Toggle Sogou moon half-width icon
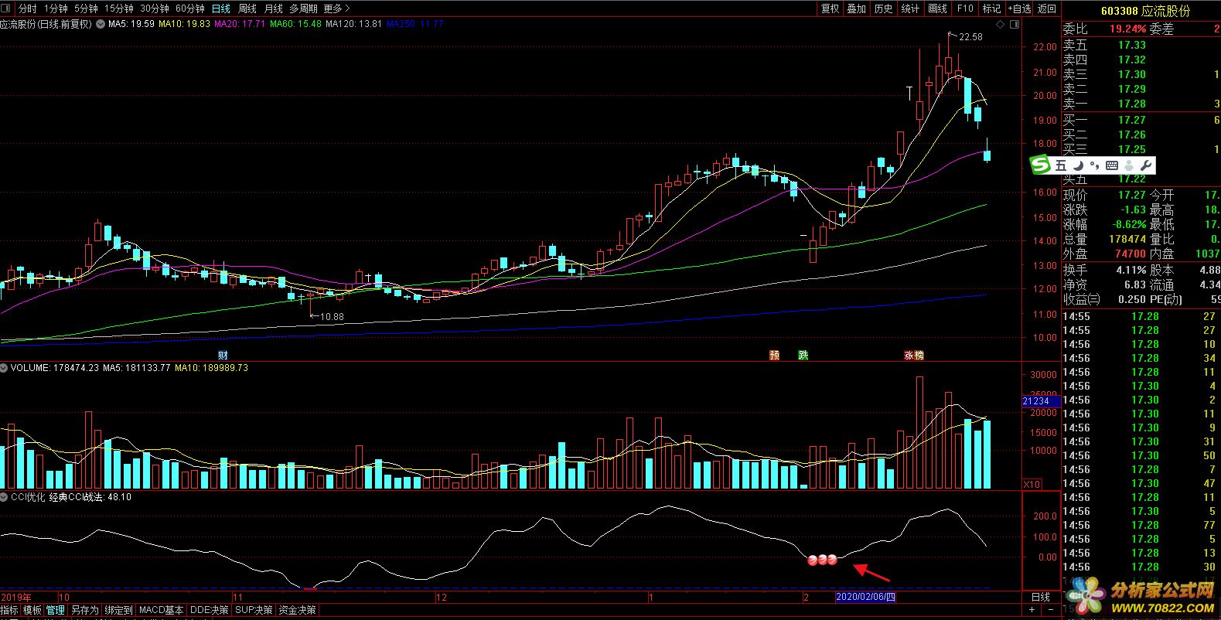This screenshot has height=620, width=1221. pyautogui.click(x=1078, y=165)
